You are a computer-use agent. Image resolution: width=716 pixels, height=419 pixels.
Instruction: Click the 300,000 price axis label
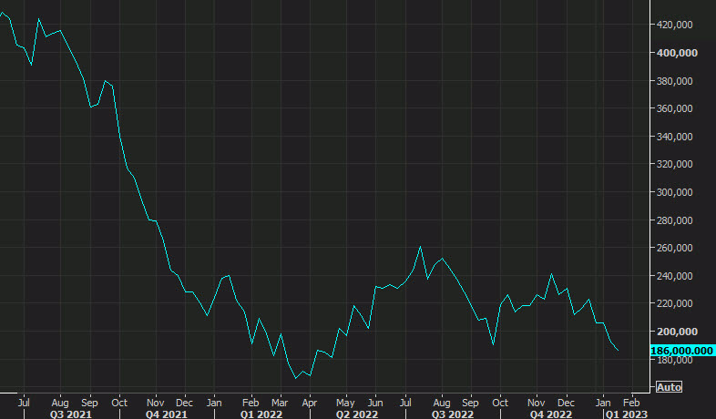click(677, 192)
